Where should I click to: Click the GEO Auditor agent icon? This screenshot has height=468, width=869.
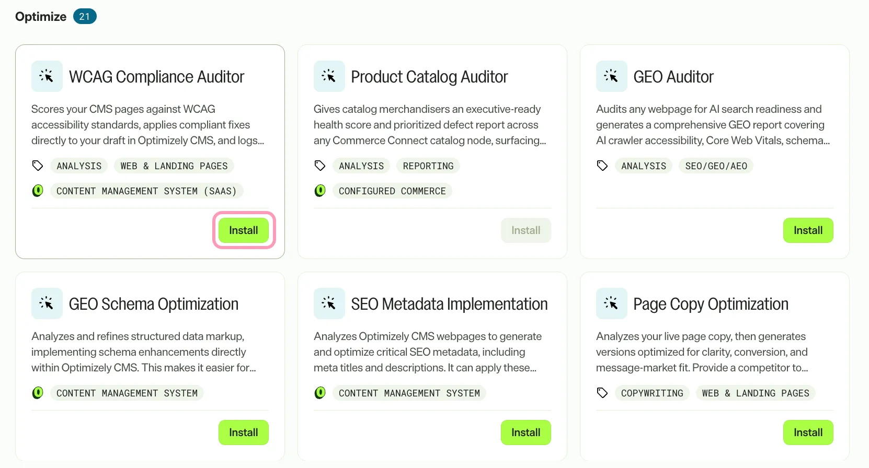[612, 76]
